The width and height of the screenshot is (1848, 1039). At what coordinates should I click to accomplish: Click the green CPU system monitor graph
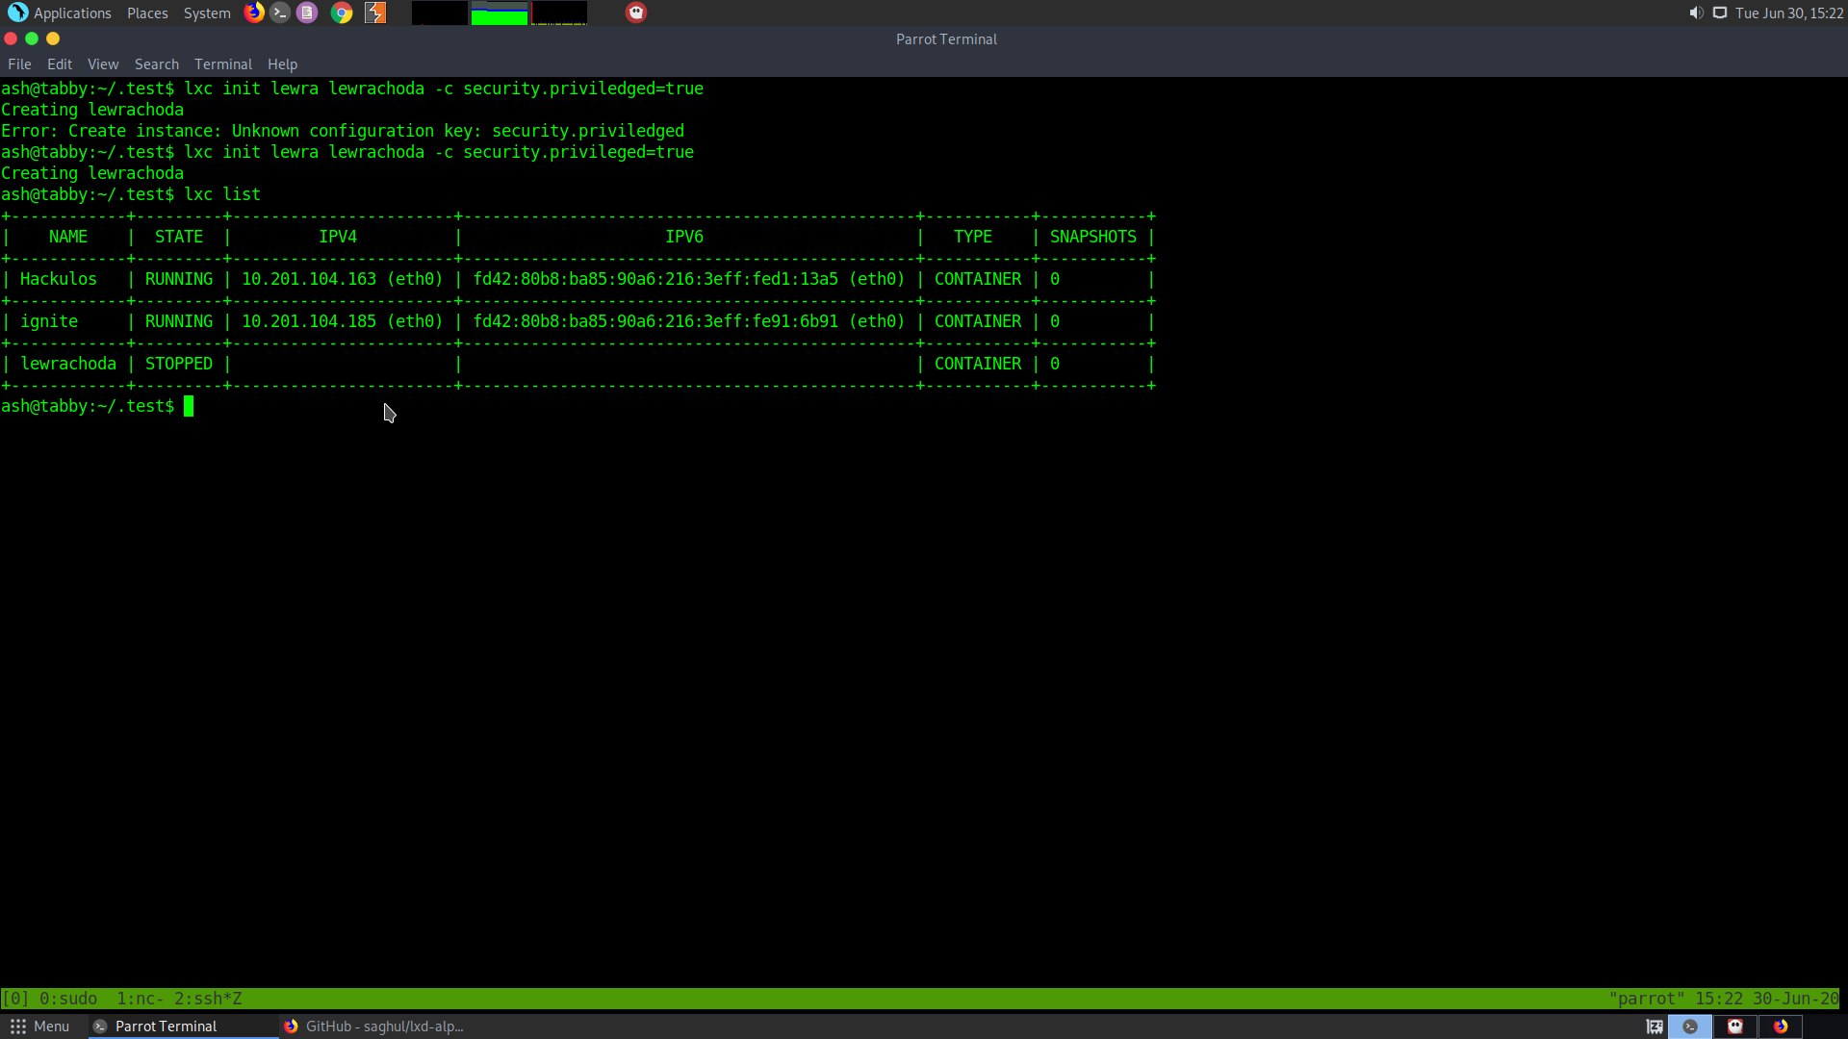(499, 13)
